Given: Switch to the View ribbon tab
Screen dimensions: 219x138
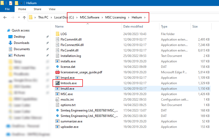Looking at the screenshot, I should coord(52,9).
